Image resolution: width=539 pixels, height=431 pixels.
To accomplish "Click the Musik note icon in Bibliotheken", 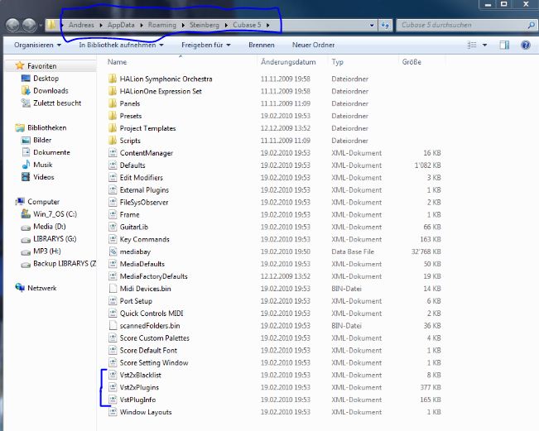I will 26,165.
